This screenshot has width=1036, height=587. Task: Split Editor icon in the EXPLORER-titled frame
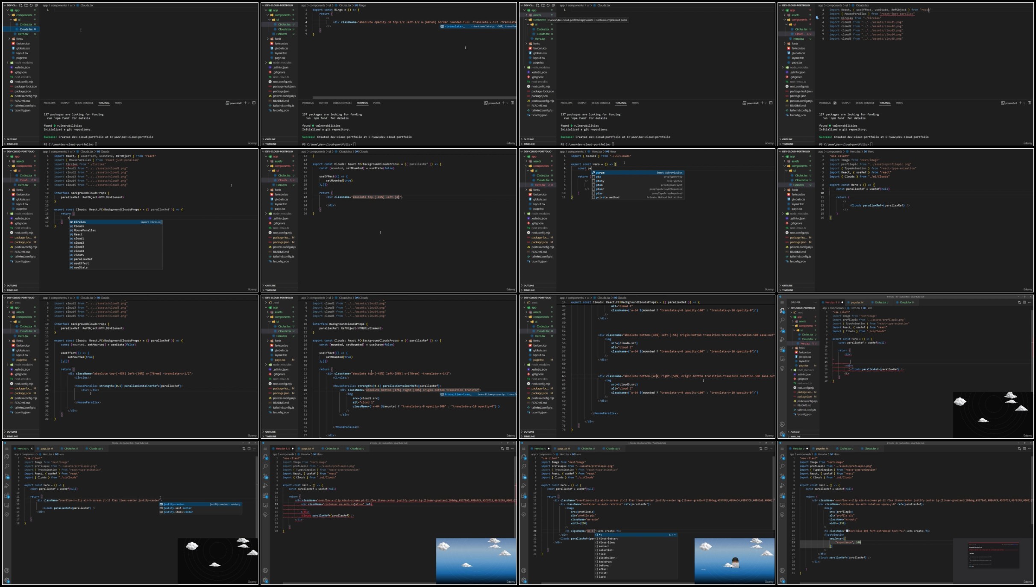coord(1024,302)
